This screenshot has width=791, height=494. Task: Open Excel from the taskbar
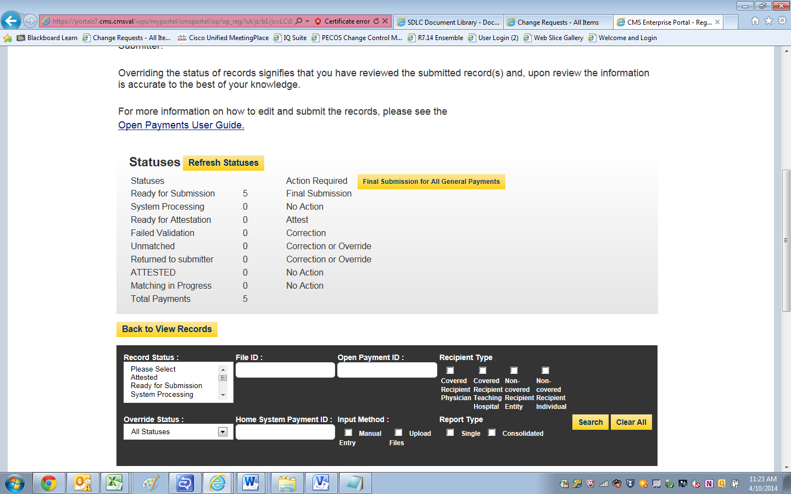click(x=114, y=483)
